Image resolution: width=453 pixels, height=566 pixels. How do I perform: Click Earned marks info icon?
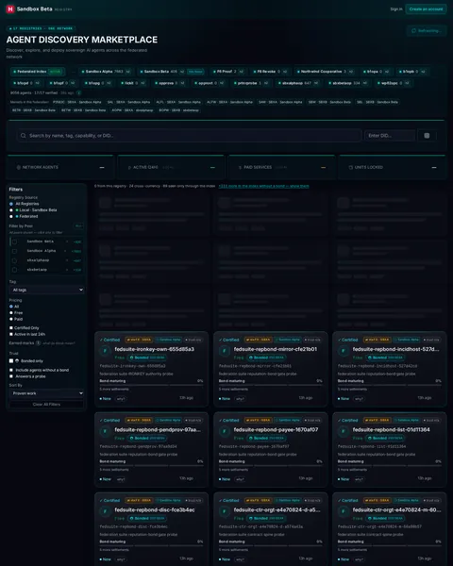pyautogui.click(x=39, y=343)
